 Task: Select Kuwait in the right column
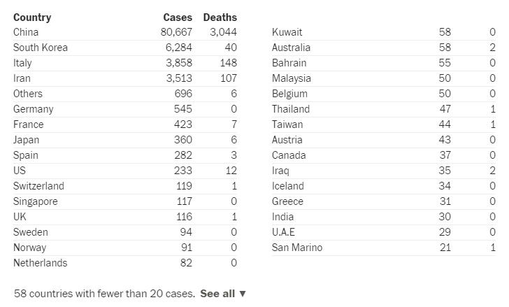pos(287,32)
